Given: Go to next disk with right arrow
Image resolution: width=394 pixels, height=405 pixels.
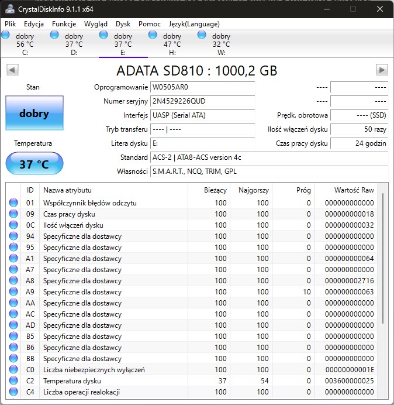Looking at the screenshot, I should click(382, 70).
